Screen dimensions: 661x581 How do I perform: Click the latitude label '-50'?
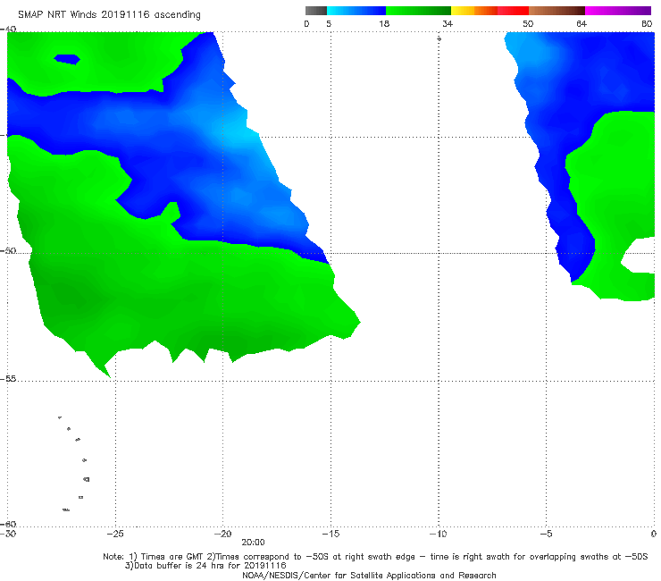point(8,250)
